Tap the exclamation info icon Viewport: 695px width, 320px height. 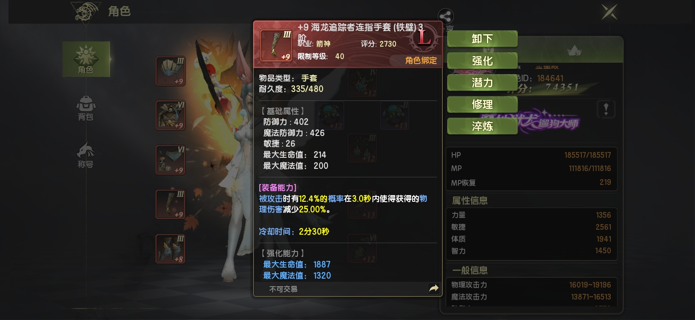pyautogui.click(x=606, y=109)
